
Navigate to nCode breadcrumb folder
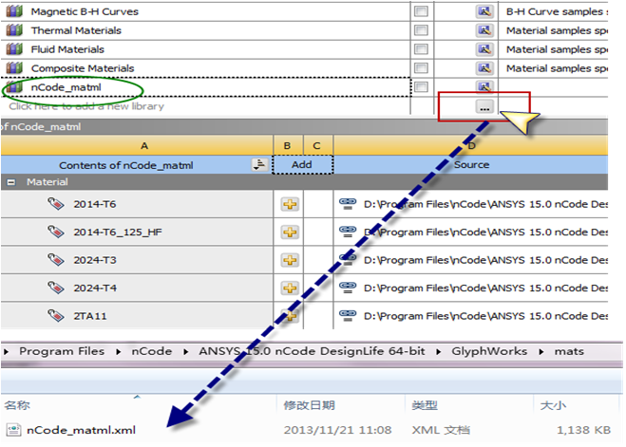point(152,351)
